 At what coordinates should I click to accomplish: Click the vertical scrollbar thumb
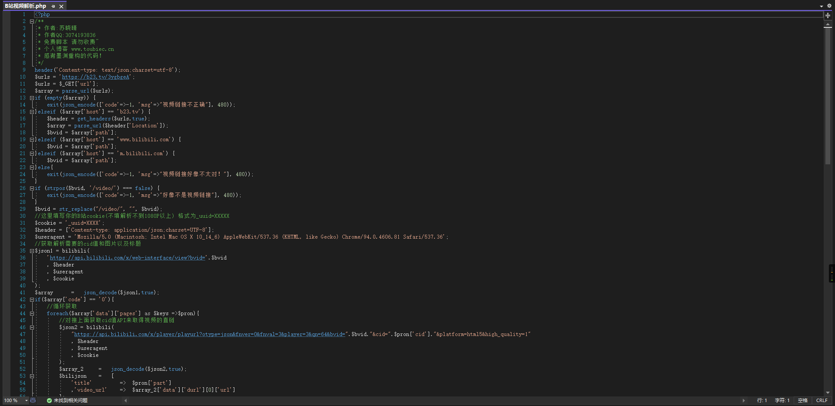828,96
